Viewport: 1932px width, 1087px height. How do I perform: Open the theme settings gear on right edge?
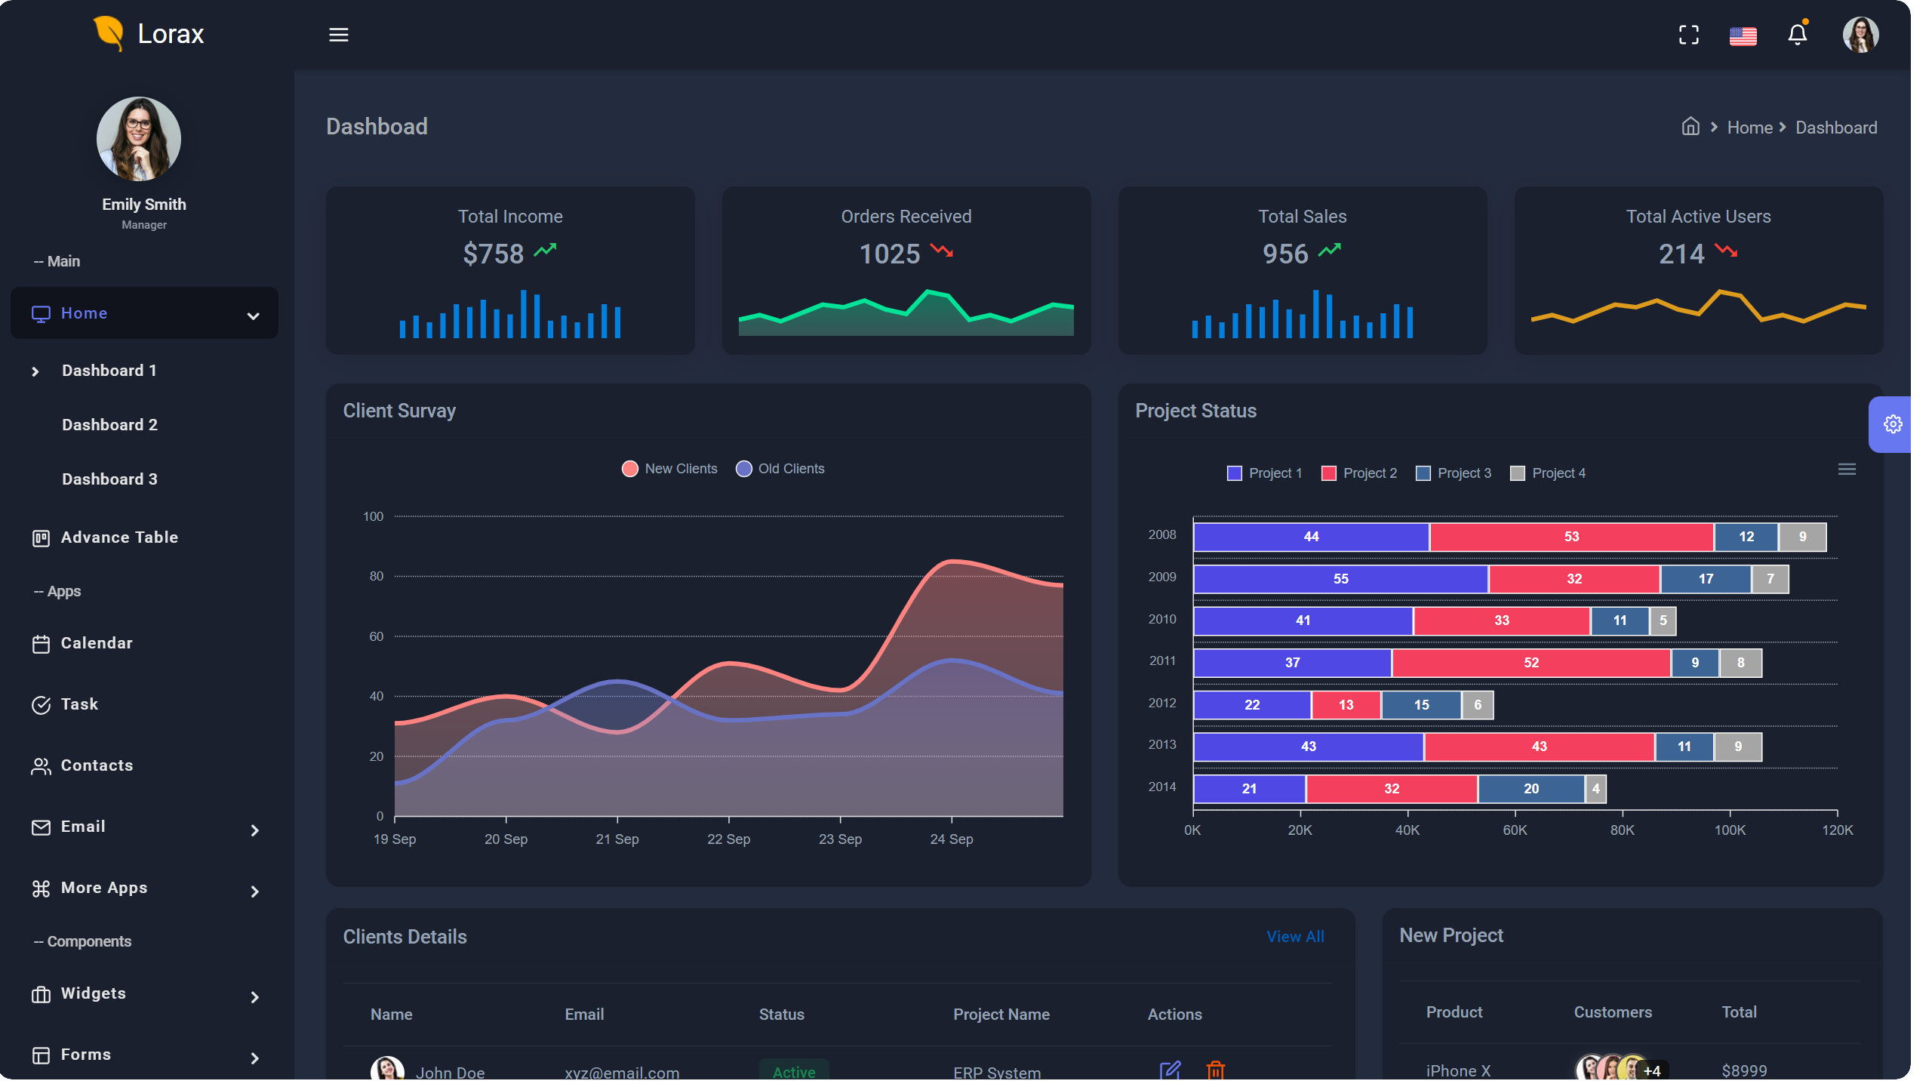point(1892,423)
